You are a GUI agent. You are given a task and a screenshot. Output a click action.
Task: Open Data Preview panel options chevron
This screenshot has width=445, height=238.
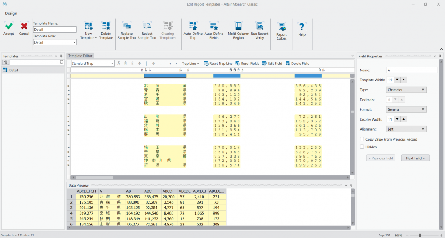click(346, 185)
